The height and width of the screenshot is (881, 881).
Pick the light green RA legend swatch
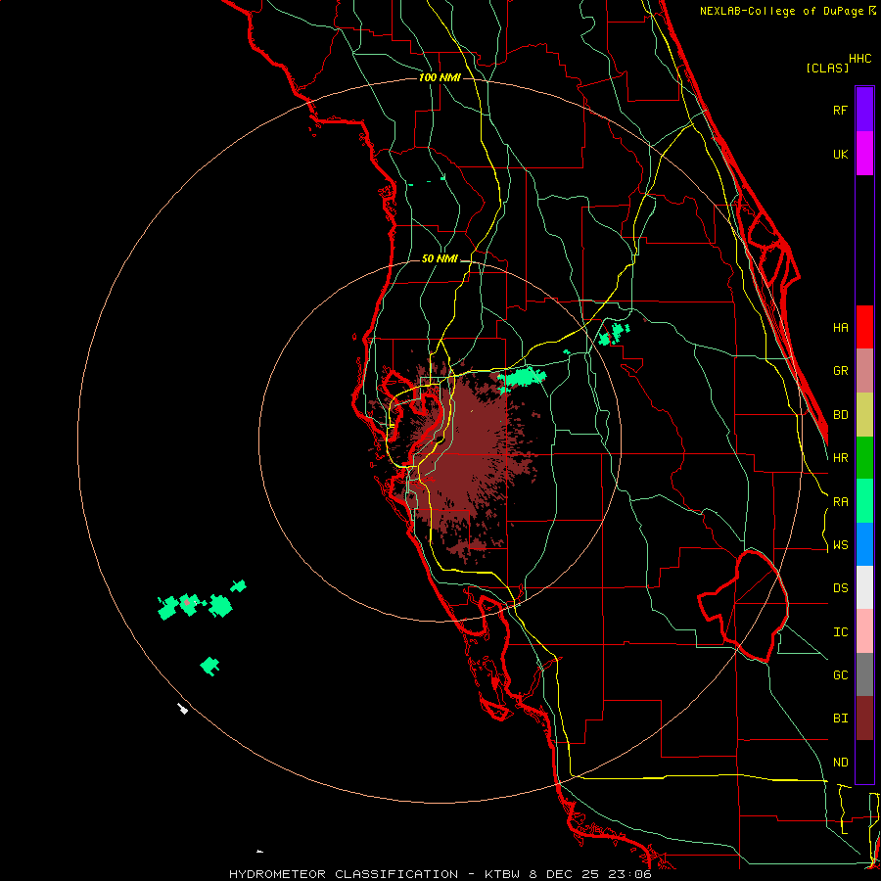[x=864, y=501]
